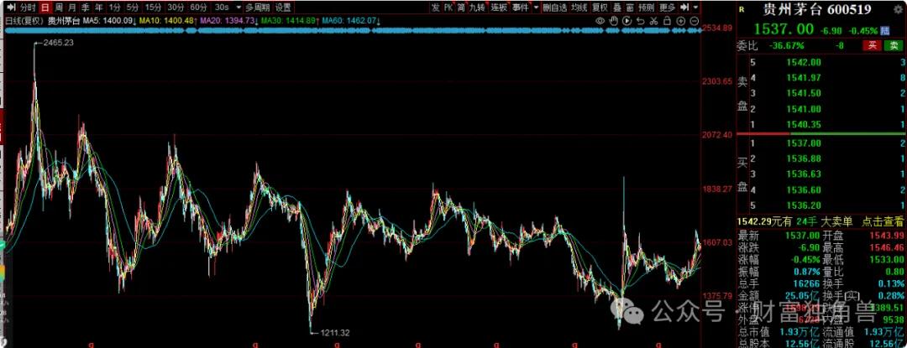907x348 pixels.
Task: Click the MA10: 1400.48 indicator label
Action: coord(169,21)
